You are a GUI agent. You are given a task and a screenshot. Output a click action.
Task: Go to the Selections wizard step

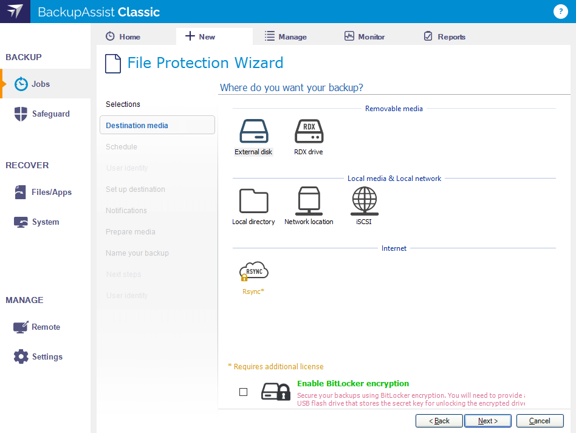point(123,104)
